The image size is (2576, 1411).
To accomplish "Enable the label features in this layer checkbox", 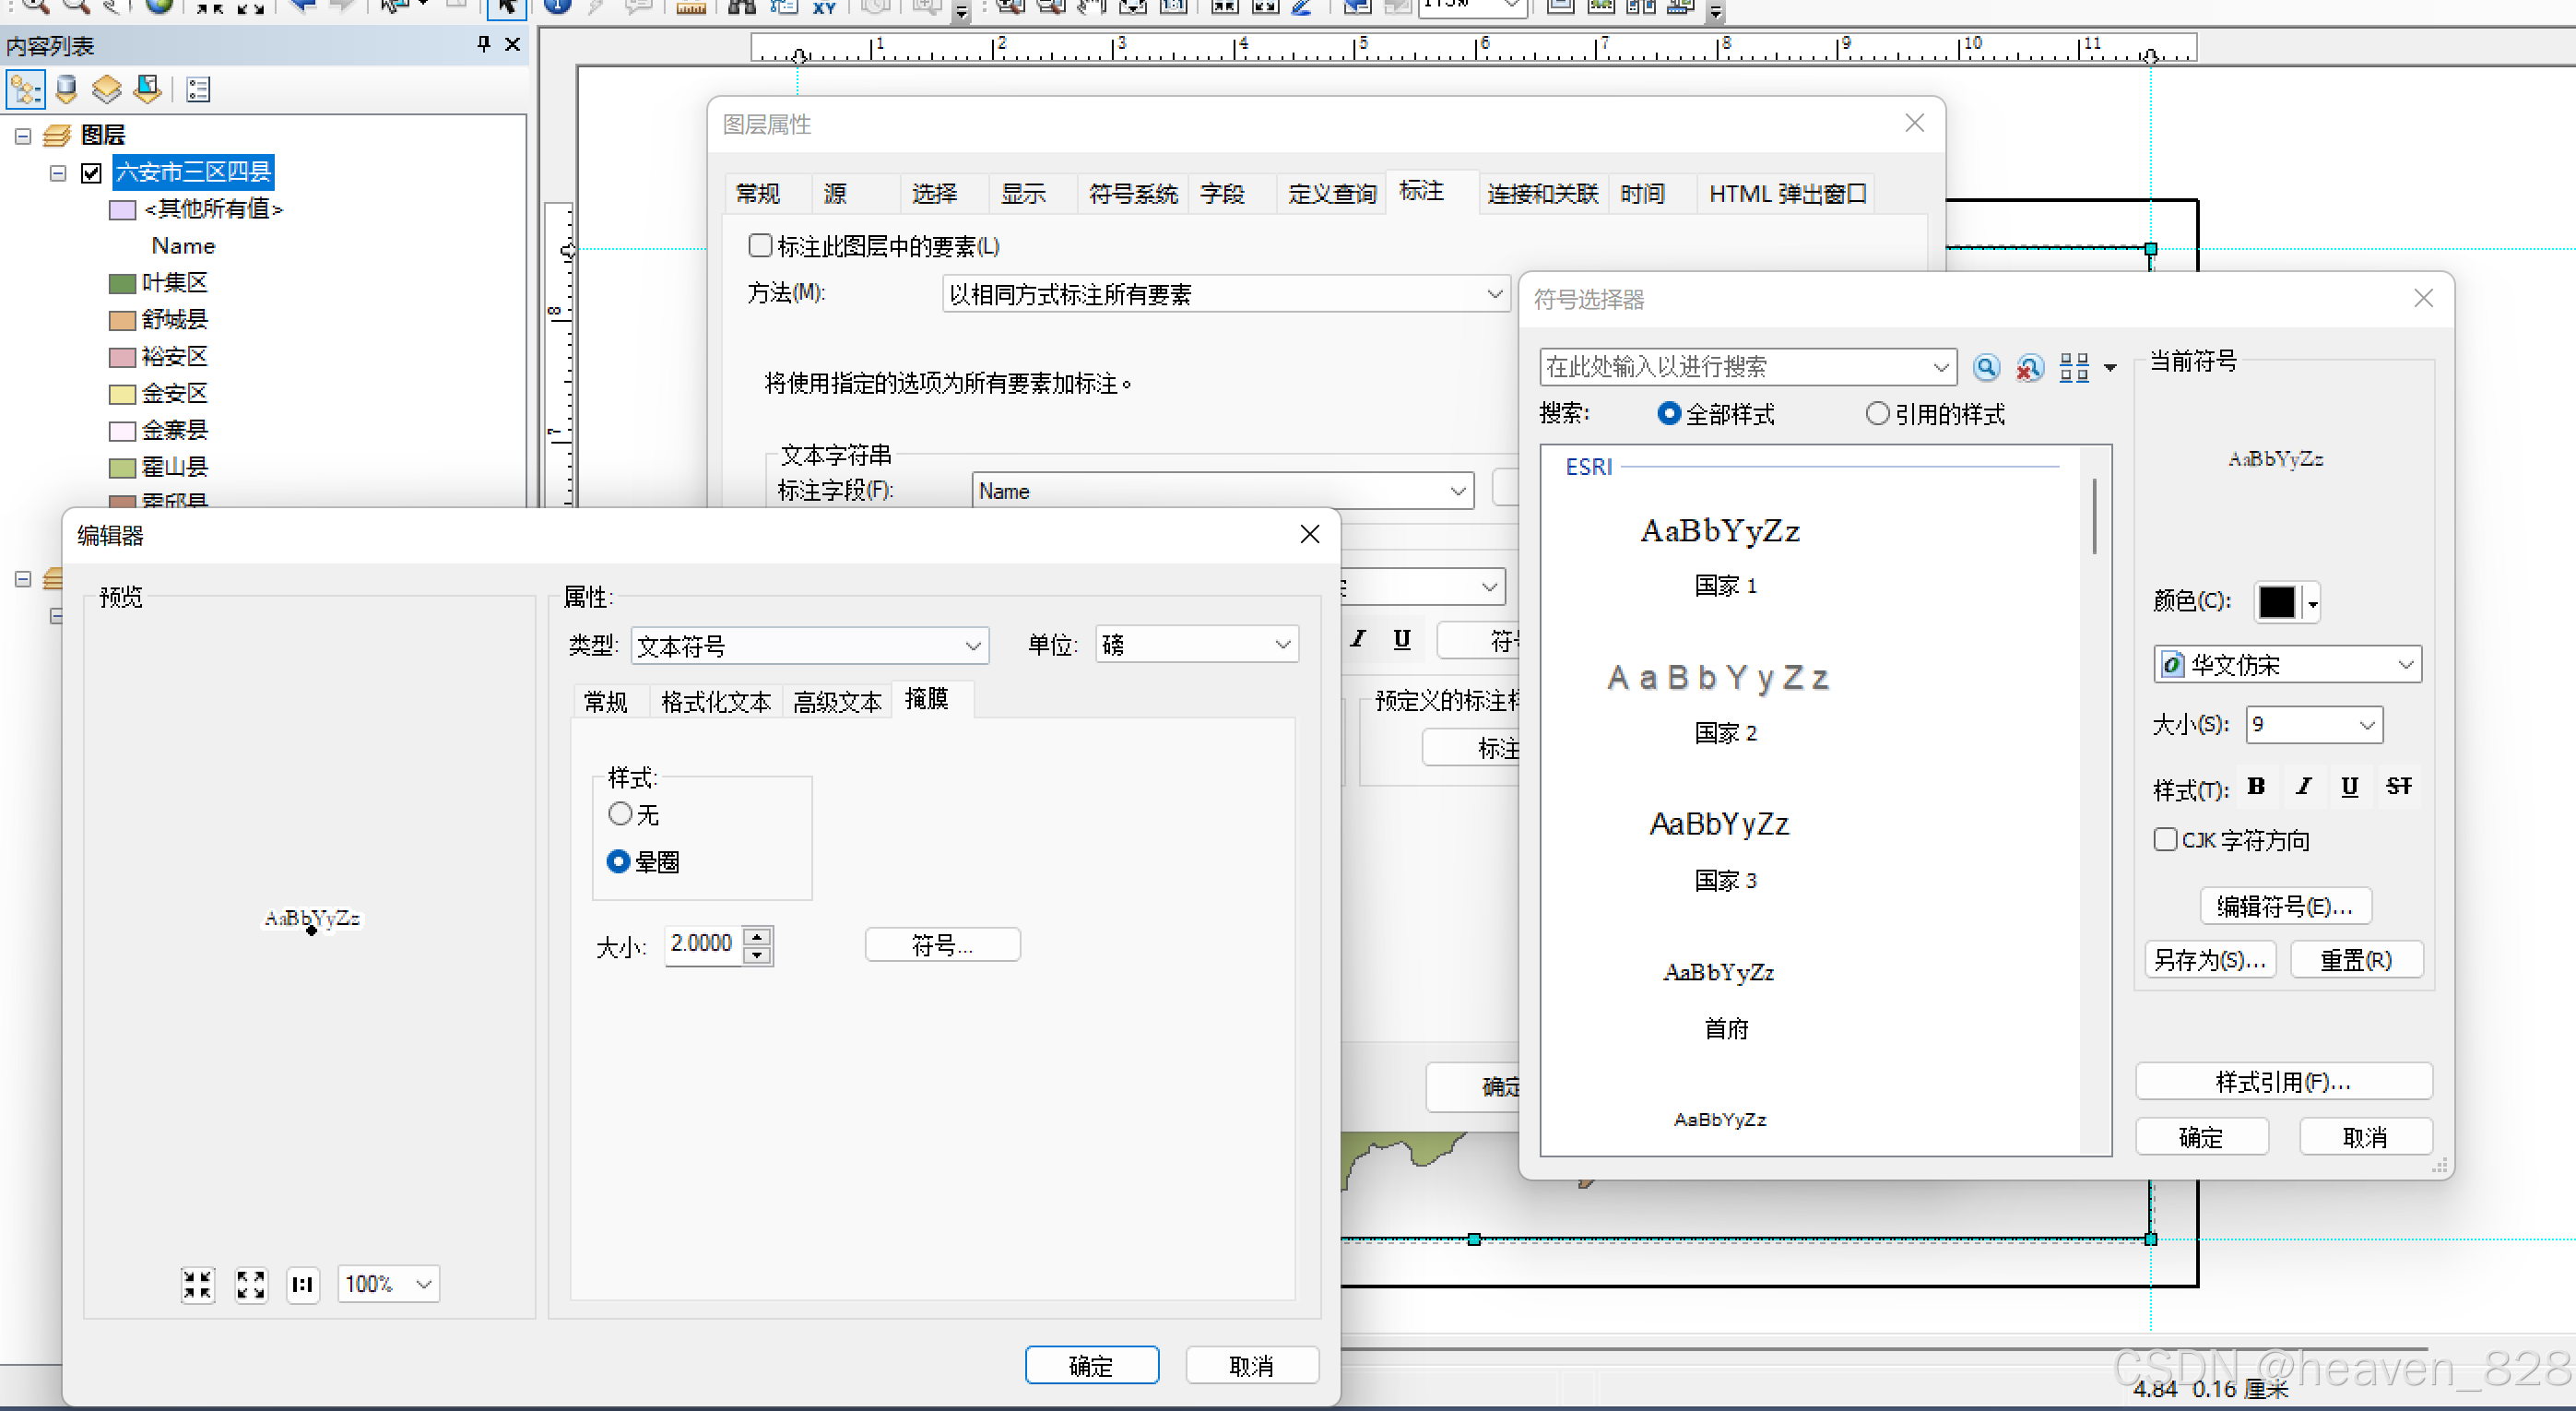I will coord(760,246).
